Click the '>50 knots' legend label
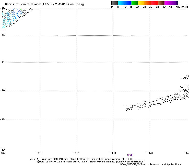This screenshot has height=166, width=189. pos(182,7)
